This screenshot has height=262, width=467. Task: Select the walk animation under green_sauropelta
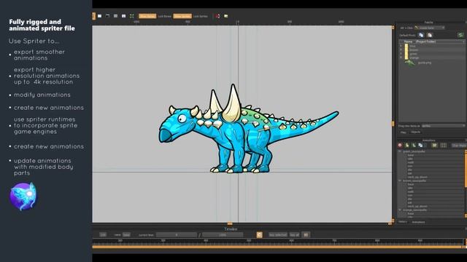[411, 162]
